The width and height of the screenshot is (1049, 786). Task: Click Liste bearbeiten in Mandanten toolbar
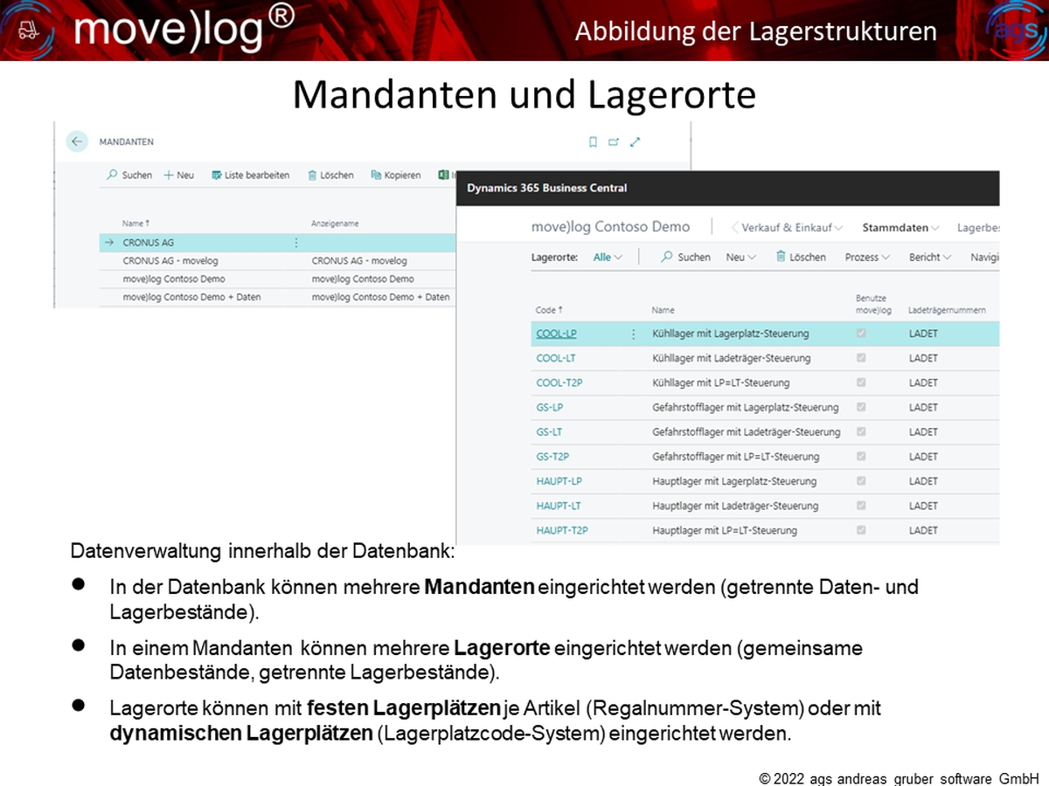tap(250, 175)
